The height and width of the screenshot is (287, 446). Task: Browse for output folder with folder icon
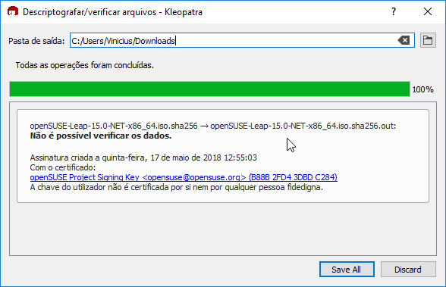[x=428, y=40]
